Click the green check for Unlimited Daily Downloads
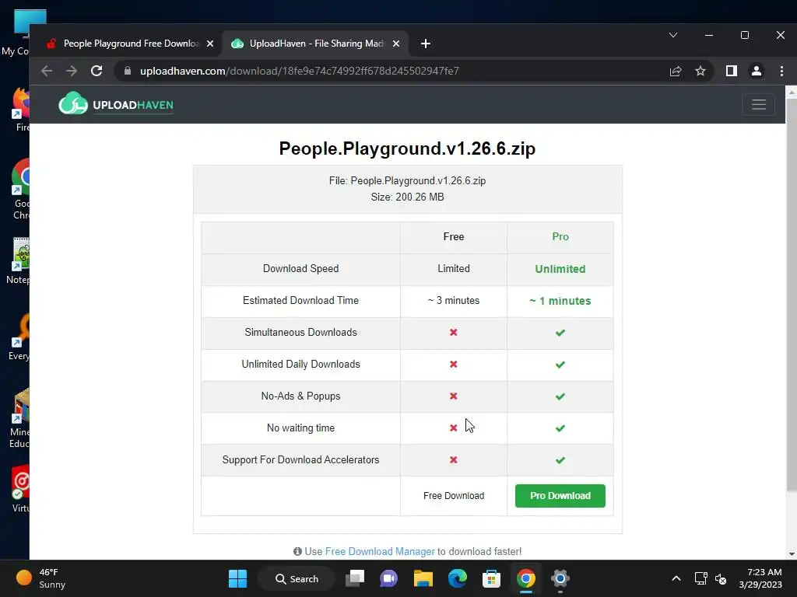797x597 pixels. 560,365
